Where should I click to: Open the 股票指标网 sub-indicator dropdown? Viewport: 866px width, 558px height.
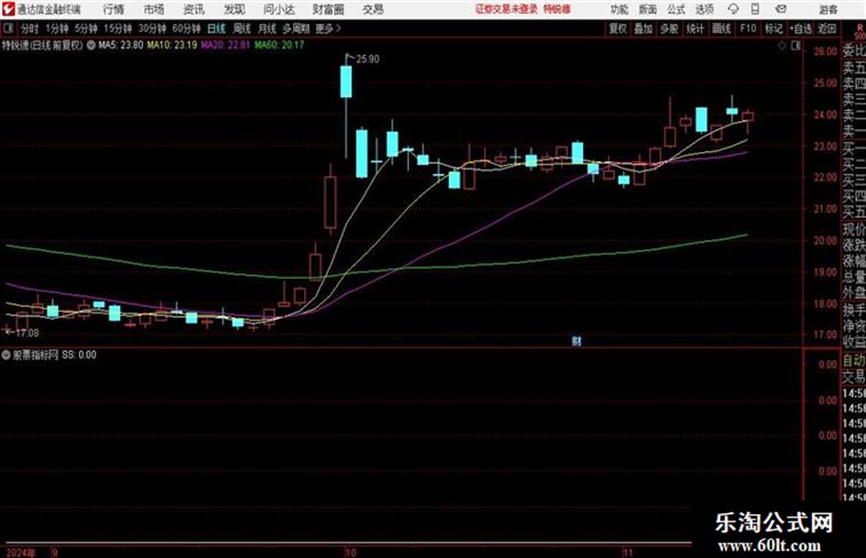tap(6, 356)
